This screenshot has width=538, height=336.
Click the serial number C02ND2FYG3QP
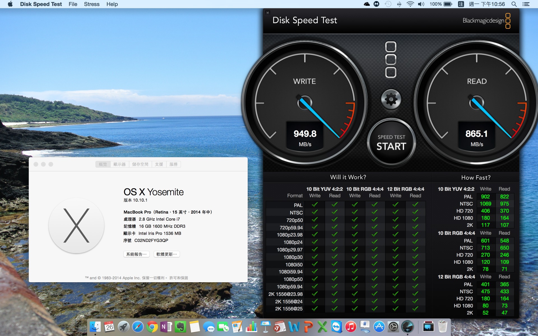coord(151,241)
